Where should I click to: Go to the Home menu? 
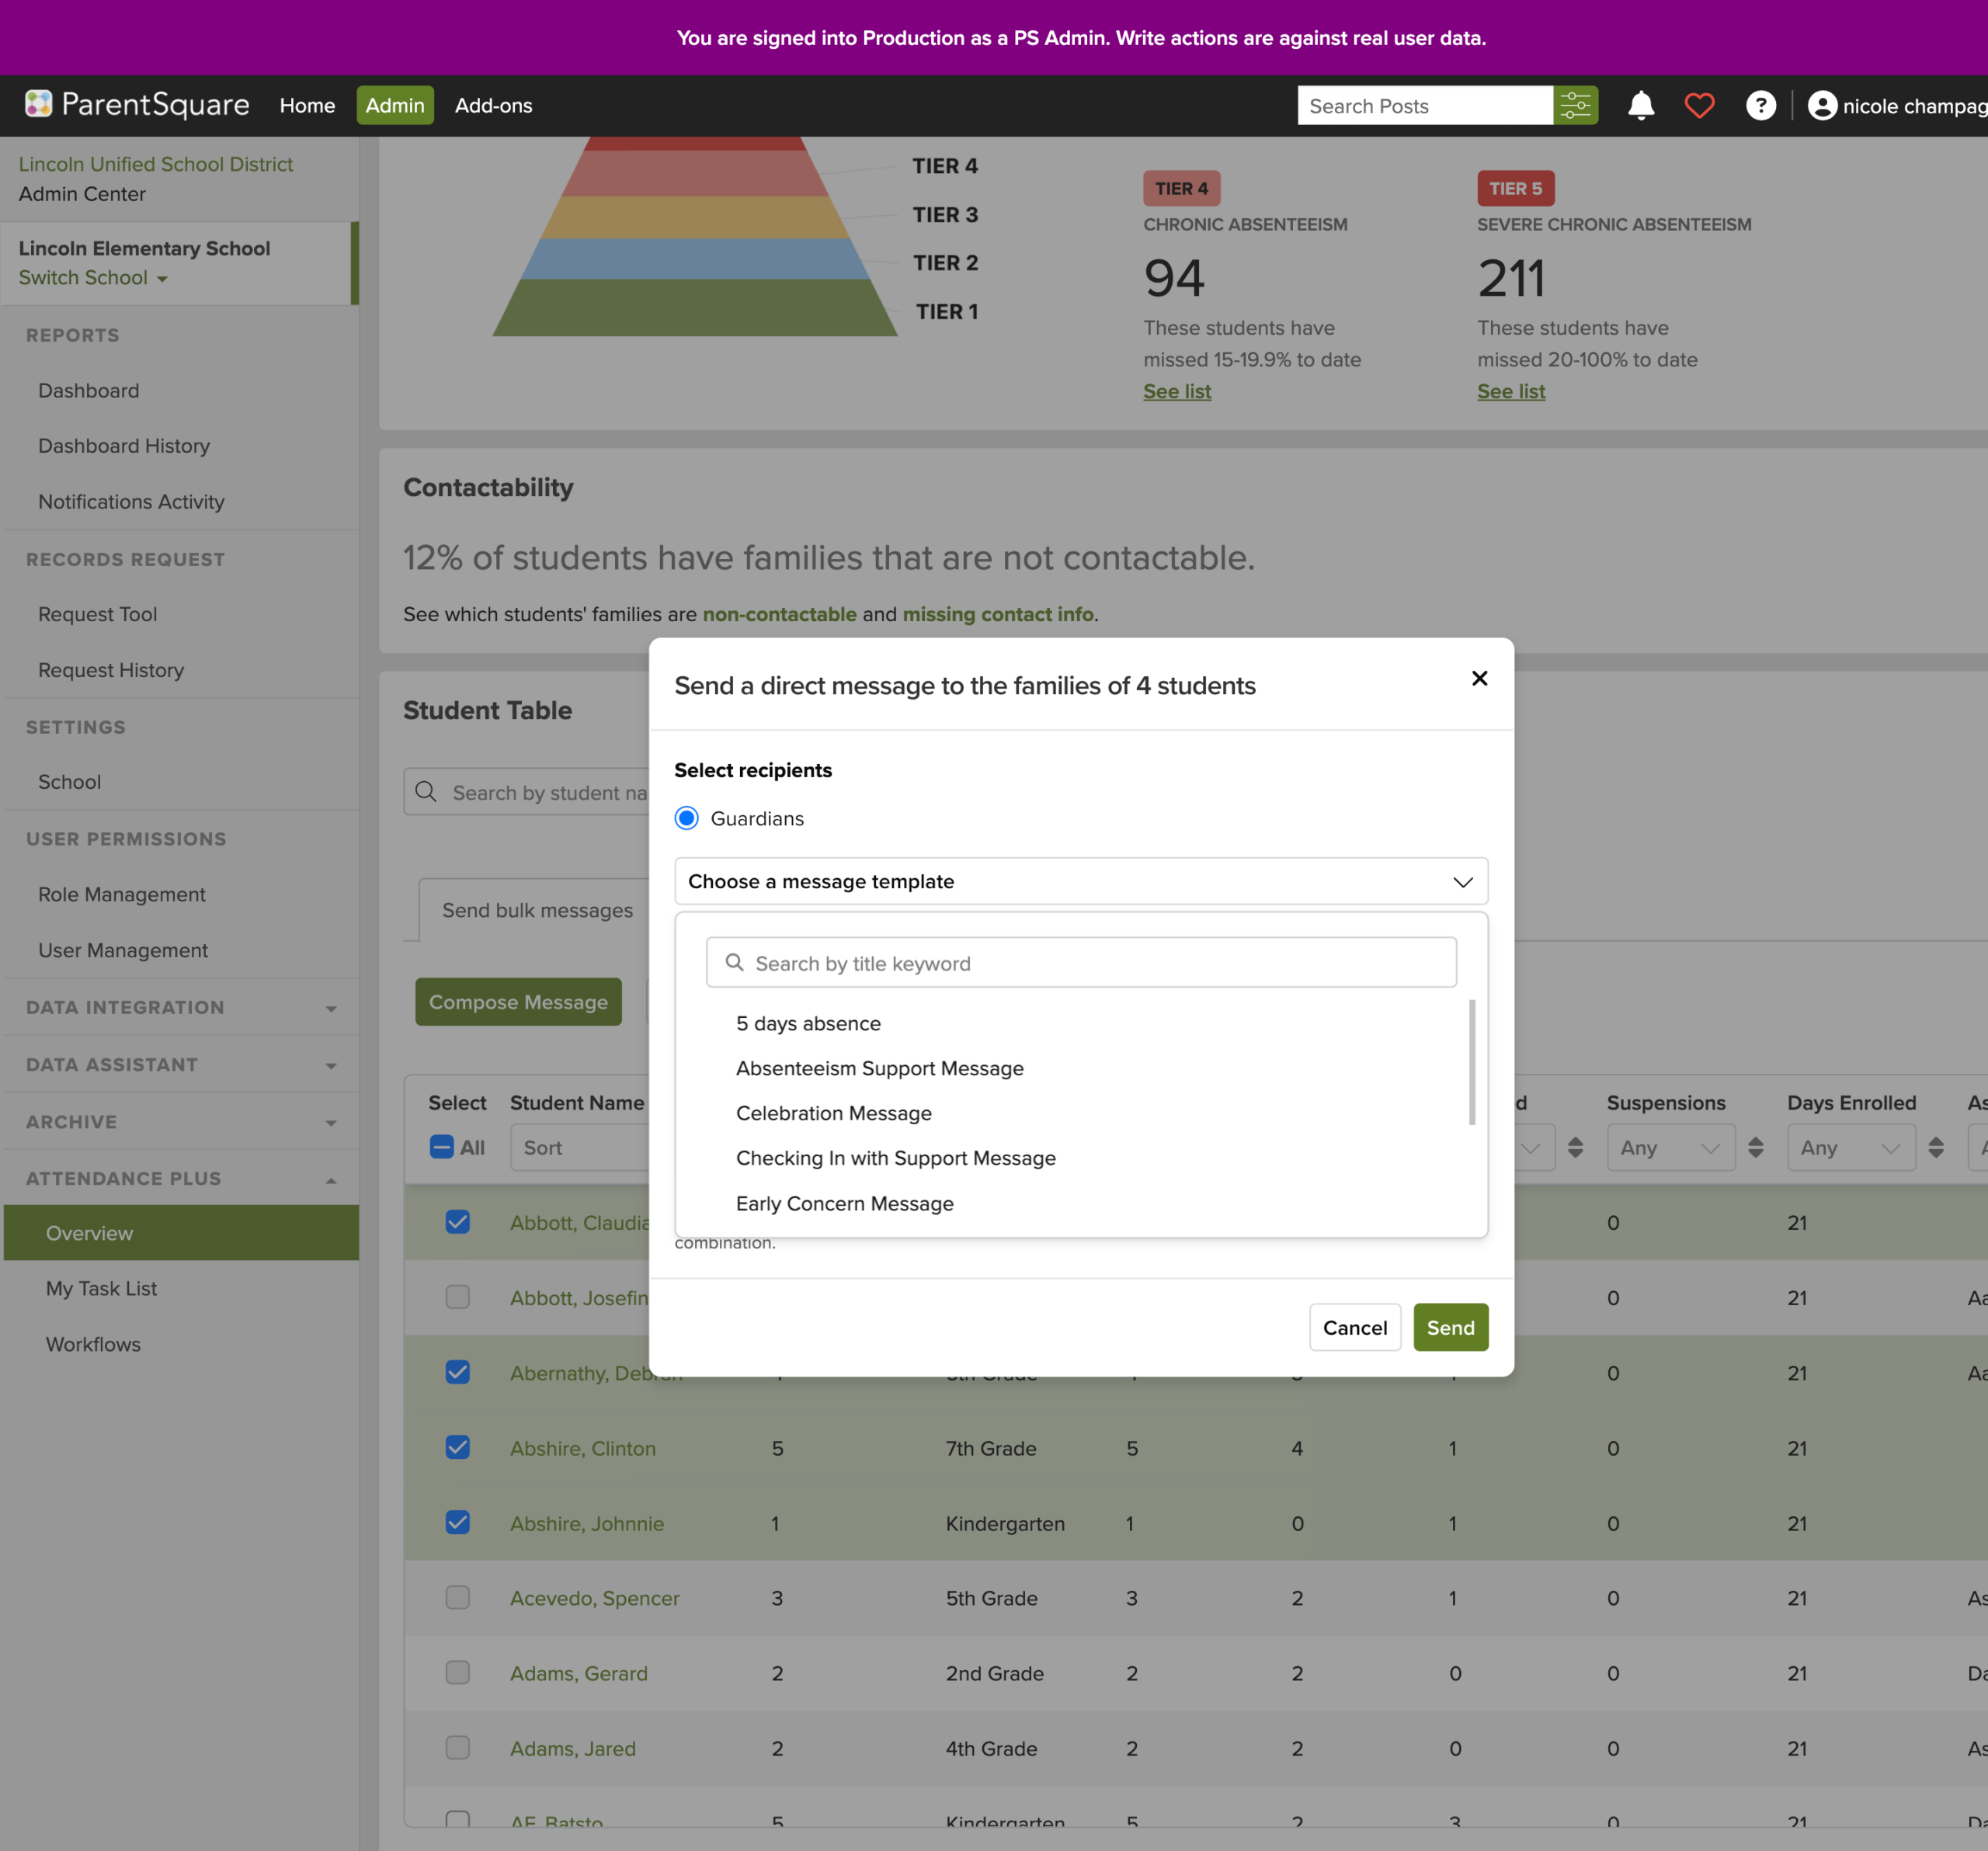coord(307,105)
